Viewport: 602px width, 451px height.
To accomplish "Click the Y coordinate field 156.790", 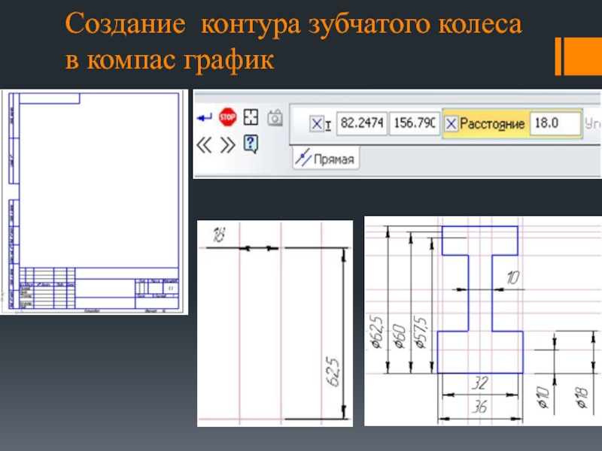I will [415, 123].
